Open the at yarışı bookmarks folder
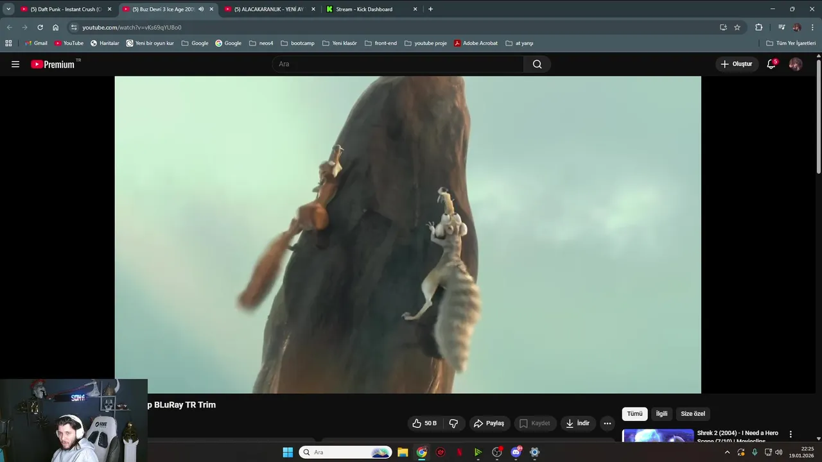The width and height of the screenshot is (822, 462). [520, 43]
